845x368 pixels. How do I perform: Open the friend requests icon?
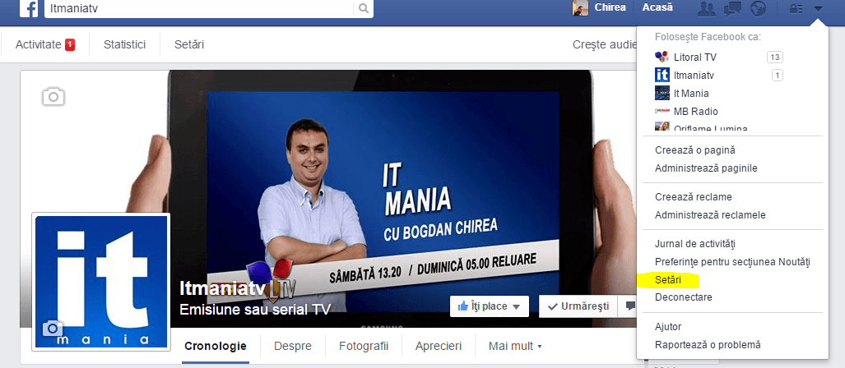705,9
